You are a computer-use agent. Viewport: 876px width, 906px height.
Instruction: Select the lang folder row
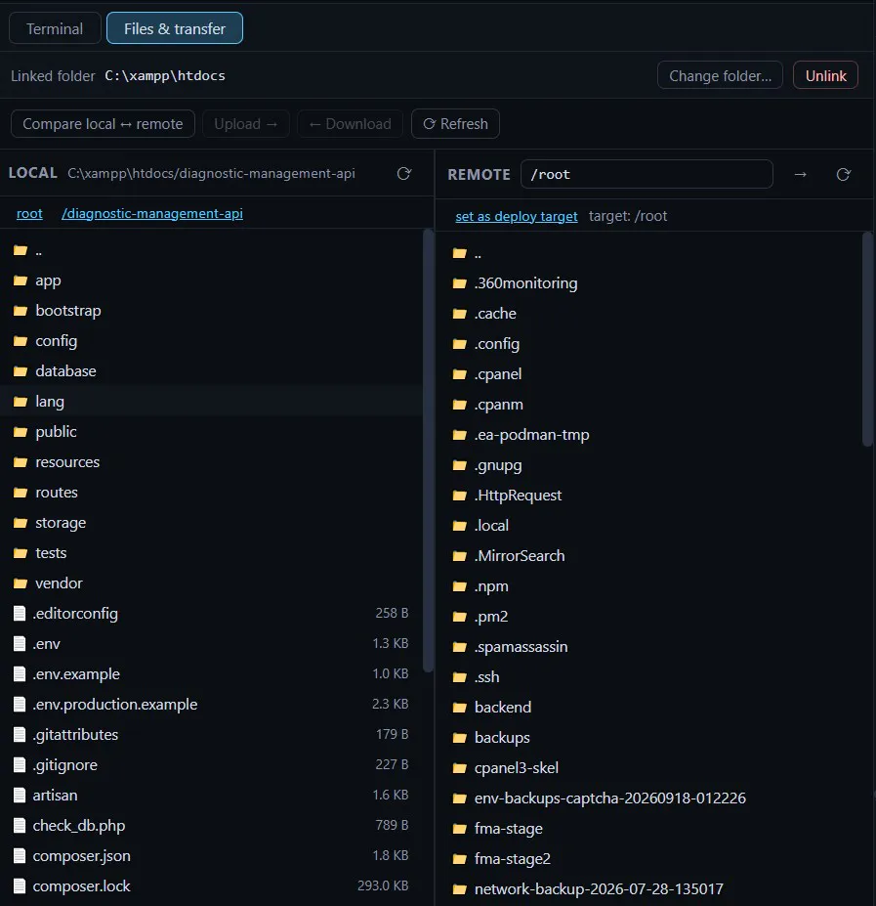coord(211,402)
